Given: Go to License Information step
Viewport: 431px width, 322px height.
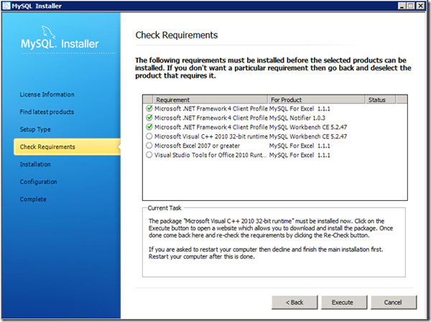Looking at the screenshot, I should pyautogui.click(x=47, y=95).
